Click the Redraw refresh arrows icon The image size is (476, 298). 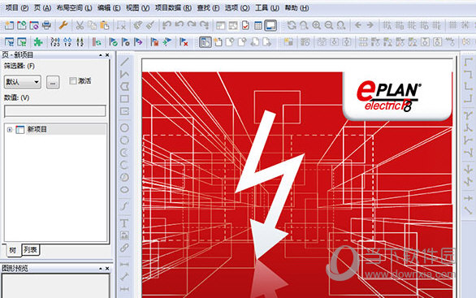click(x=292, y=25)
